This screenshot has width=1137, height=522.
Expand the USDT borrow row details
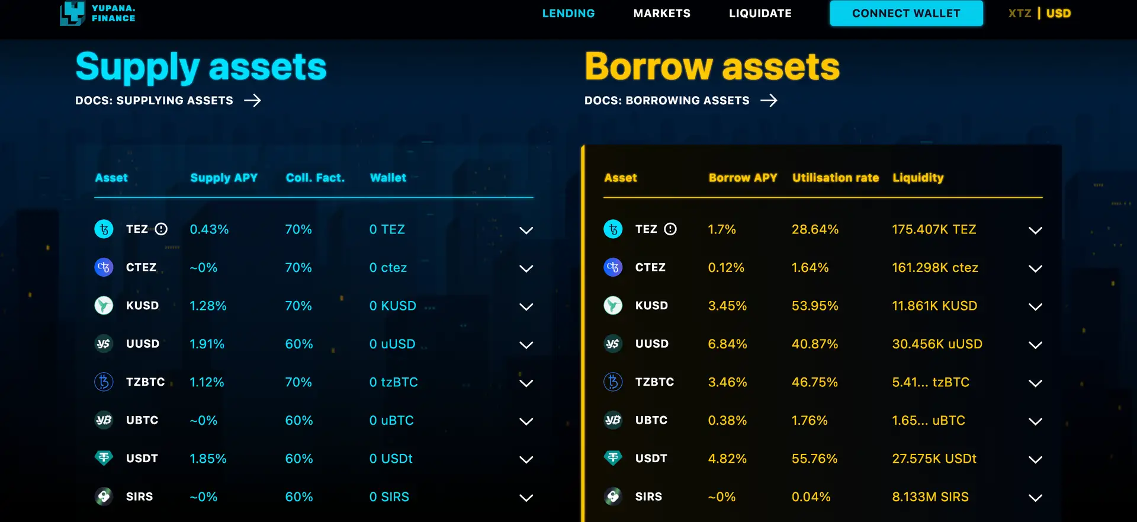pos(1035,460)
